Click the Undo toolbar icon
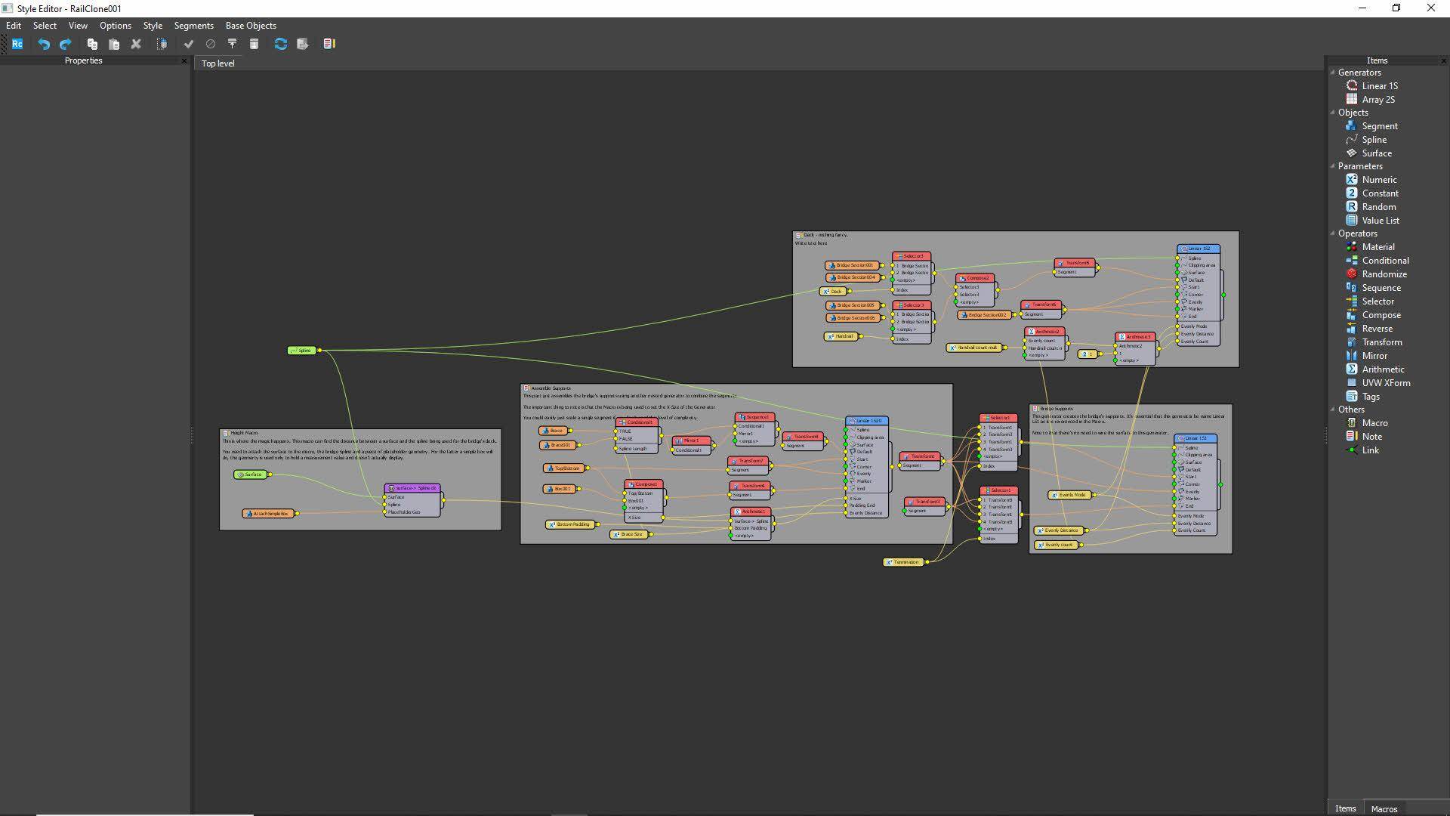1450x816 pixels. (x=43, y=44)
